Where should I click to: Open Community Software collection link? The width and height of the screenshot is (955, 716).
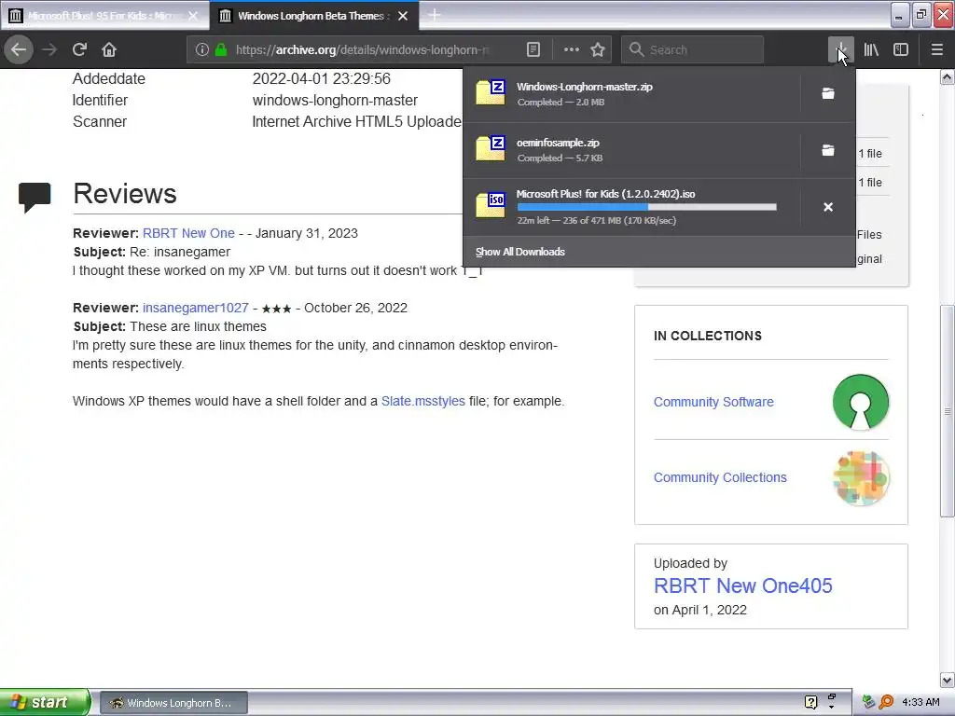(713, 402)
